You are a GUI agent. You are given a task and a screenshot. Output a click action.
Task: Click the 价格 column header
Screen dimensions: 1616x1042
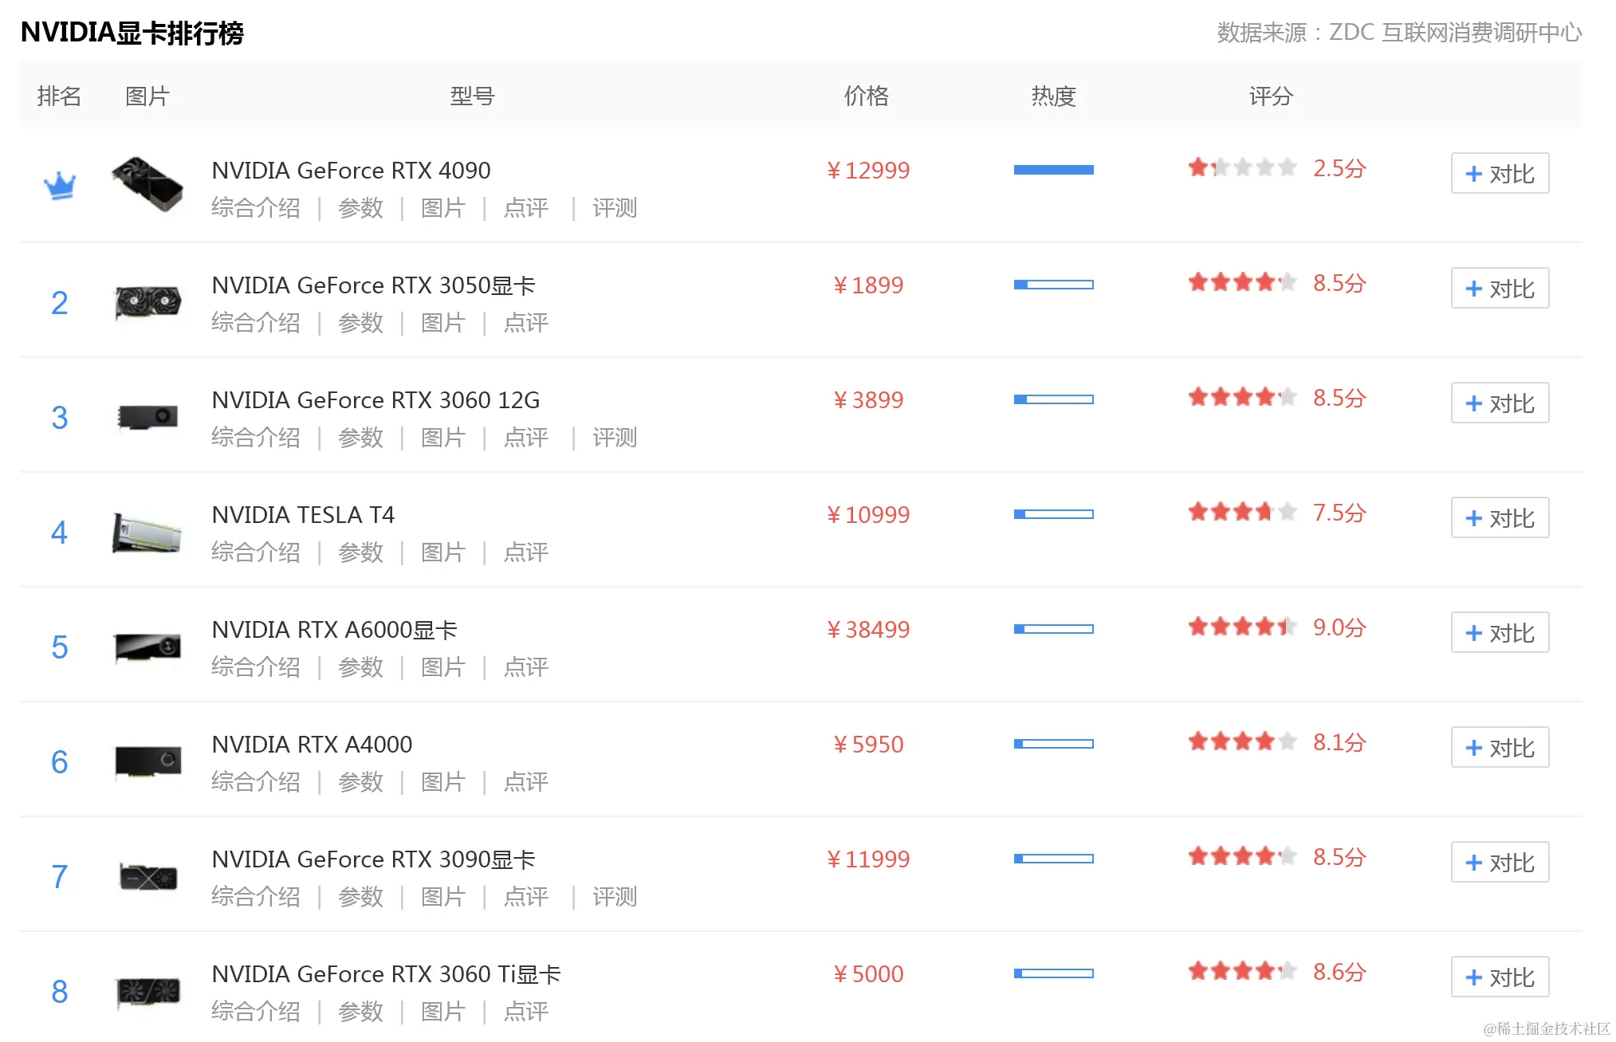click(866, 96)
